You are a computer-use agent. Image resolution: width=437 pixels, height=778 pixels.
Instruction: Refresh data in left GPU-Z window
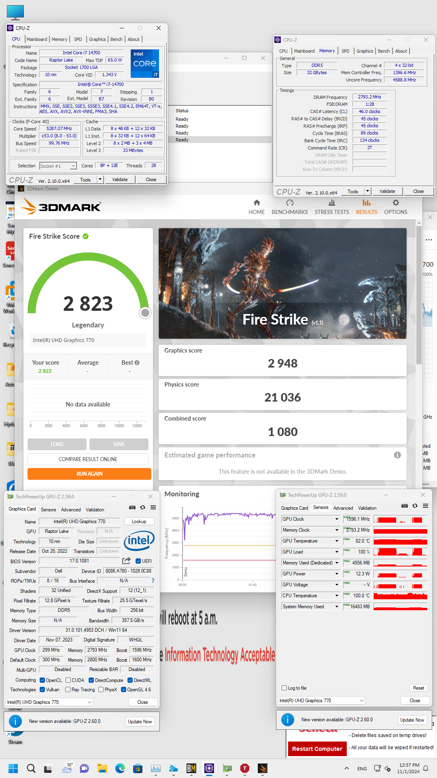pyautogui.click(x=142, y=507)
